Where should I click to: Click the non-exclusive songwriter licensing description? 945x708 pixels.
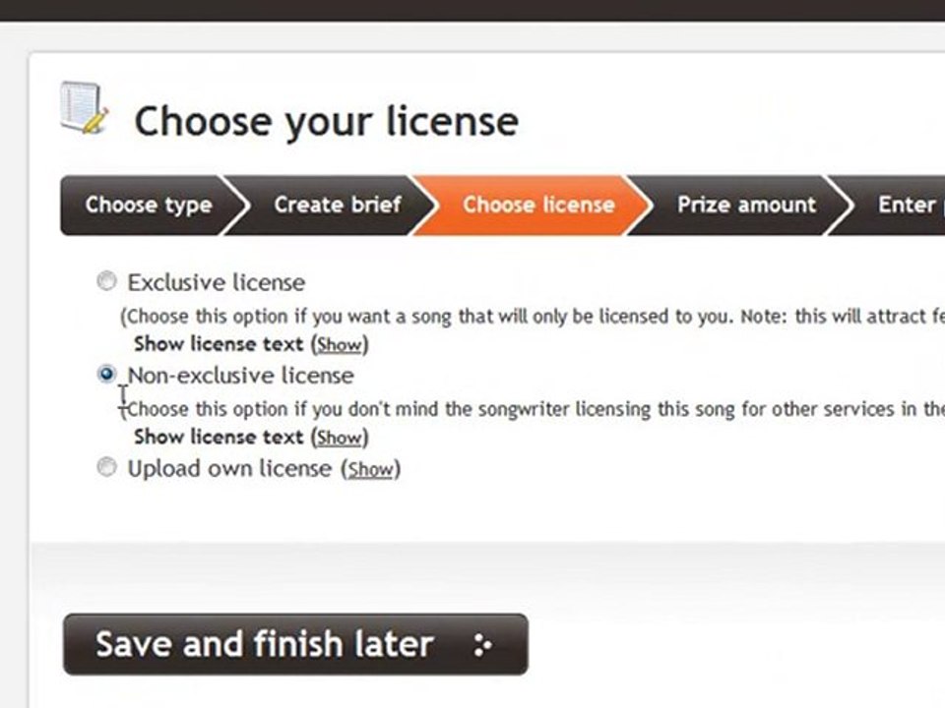tap(533, 409)
